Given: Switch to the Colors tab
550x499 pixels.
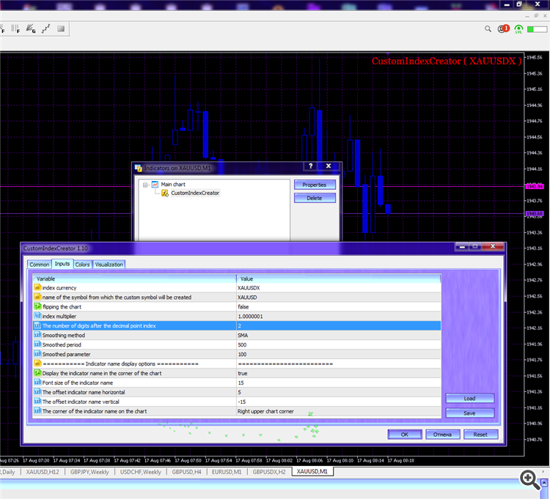Looking at the screenshot, I should point(82,265).
